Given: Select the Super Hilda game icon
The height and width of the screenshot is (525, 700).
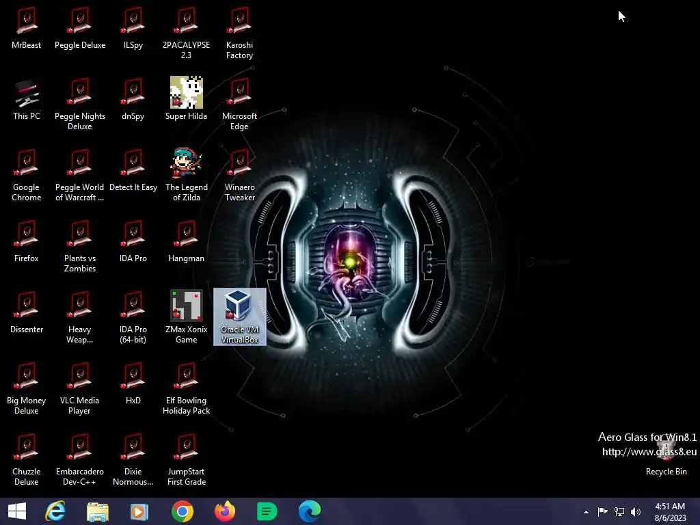Looking at the screenshot, I should (x=186, y=99).
